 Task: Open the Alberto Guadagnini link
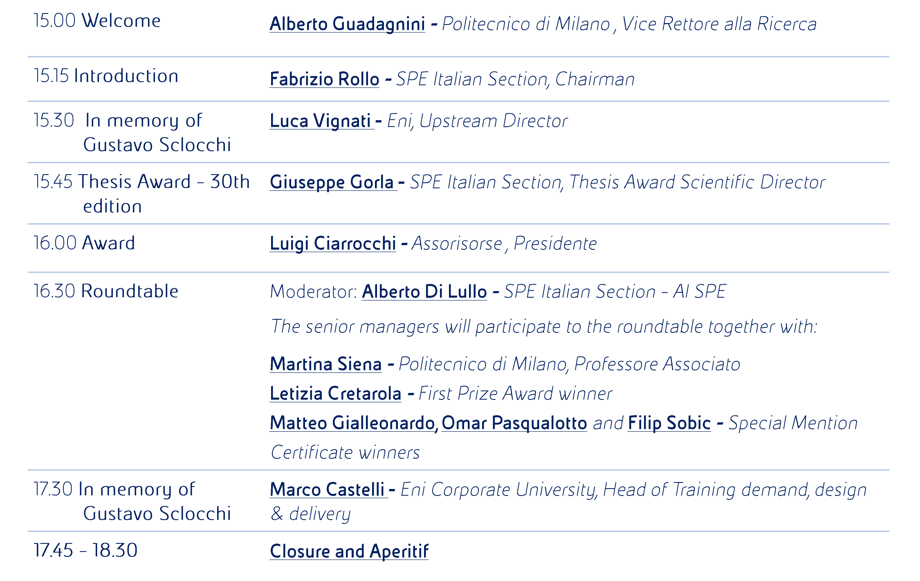click(347, 24)
